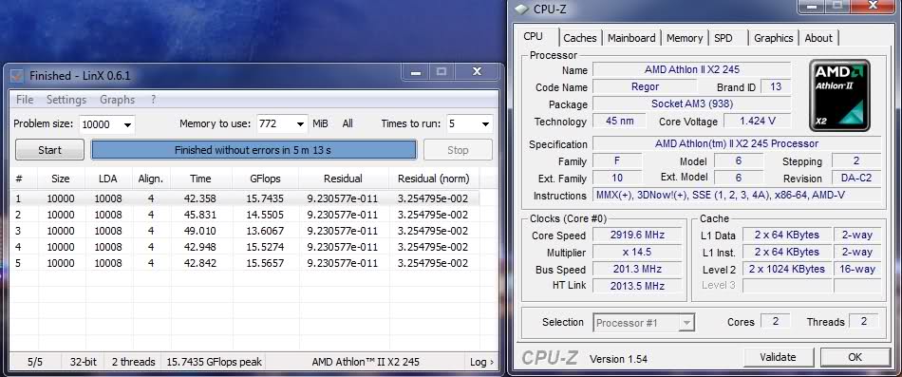Screen dimensions: 902x377
Task: Click the CPU-Z title bar app icon
Action: click(522, 9)
